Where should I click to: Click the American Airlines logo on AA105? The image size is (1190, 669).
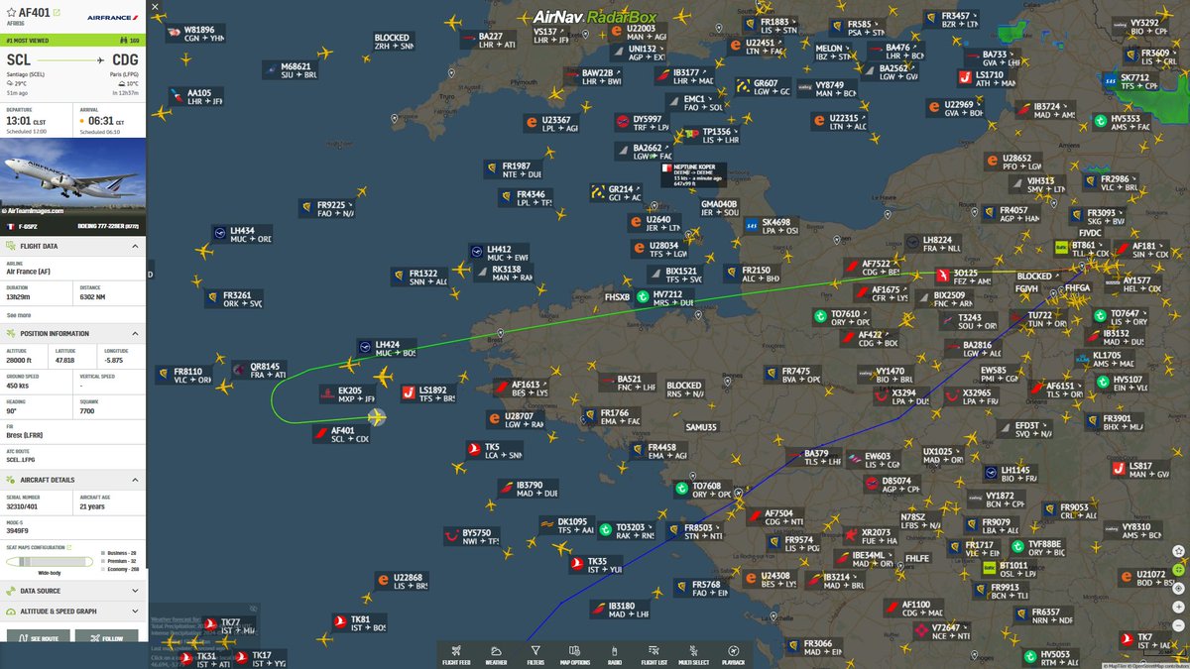pos(175,96)
